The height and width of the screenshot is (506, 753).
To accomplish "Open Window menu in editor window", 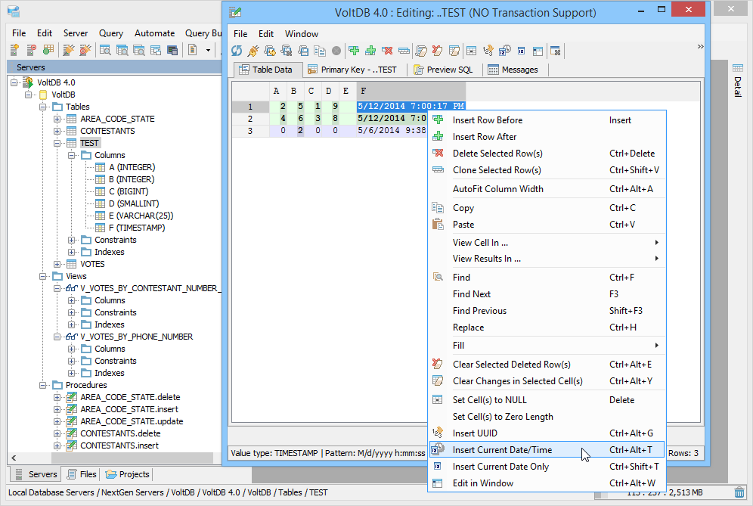I will pos(302,33).
